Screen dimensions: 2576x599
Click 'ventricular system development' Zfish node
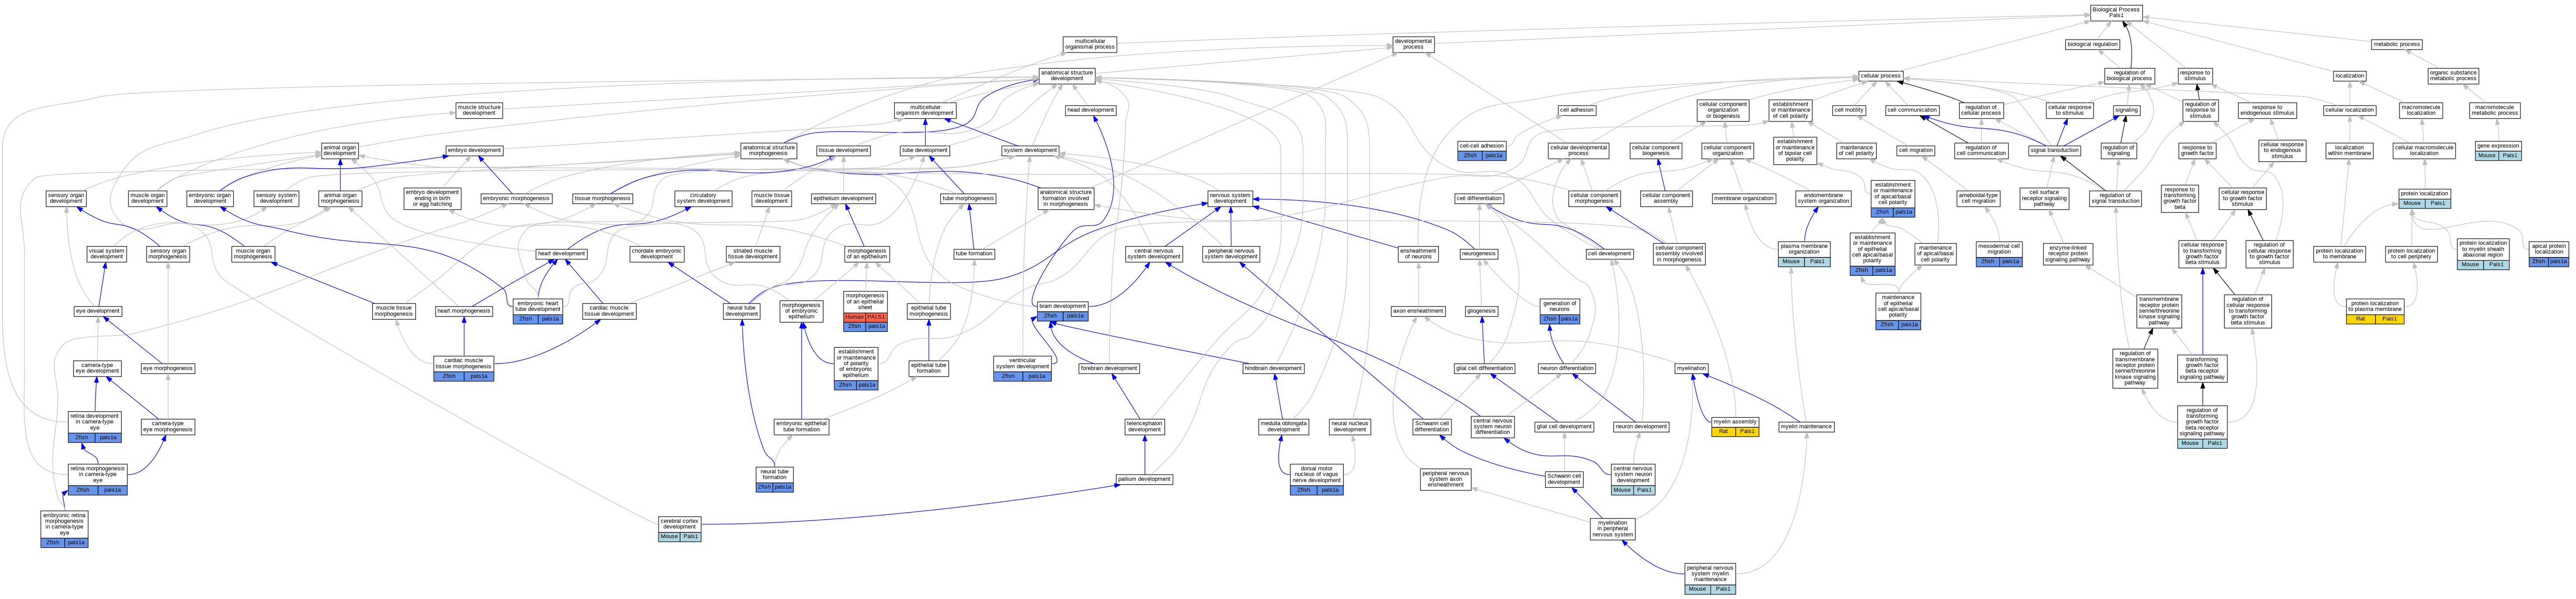(1022, 369)
